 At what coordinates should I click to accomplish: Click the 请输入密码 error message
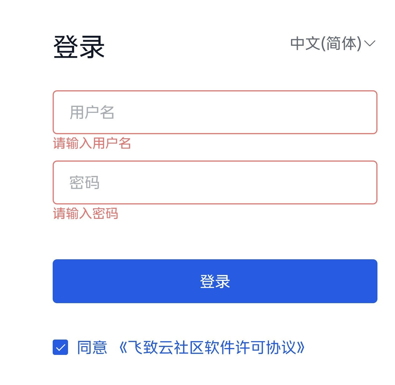[86, 214]
